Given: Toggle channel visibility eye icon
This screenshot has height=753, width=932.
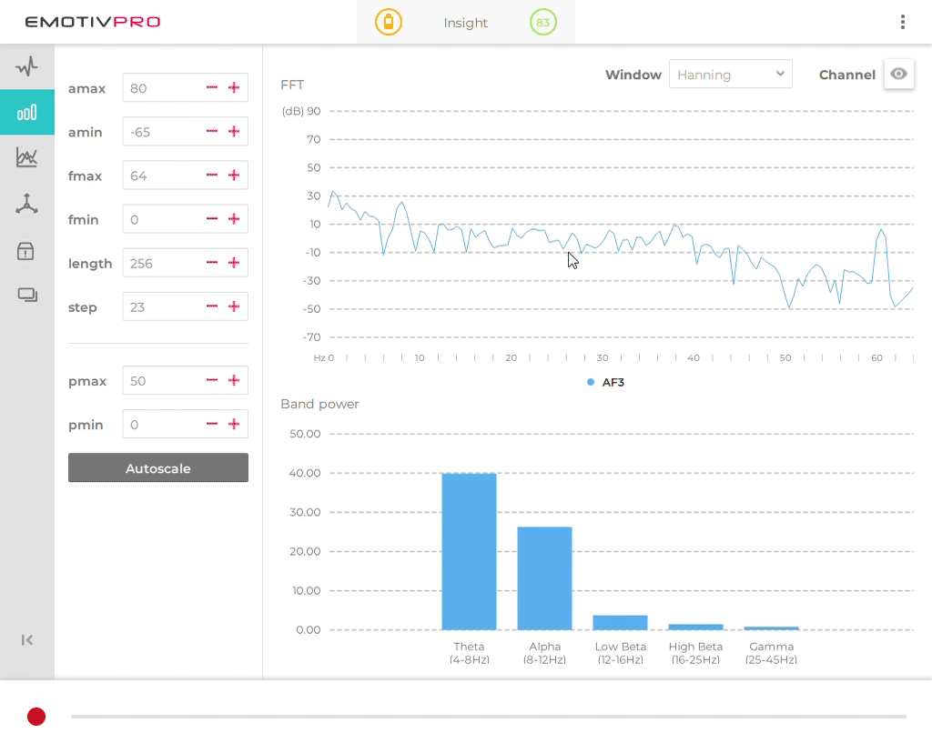Looking at the screenshot, I should tap(899, 75).
